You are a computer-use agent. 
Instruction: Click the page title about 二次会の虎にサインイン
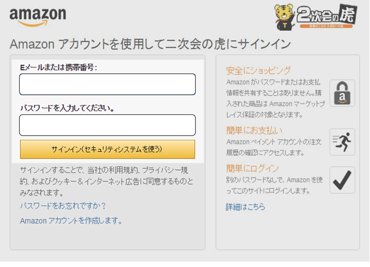[x=150, y=44]
